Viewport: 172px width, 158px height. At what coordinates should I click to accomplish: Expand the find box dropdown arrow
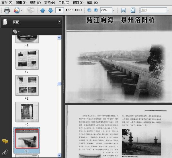click(x=168, y=10)
